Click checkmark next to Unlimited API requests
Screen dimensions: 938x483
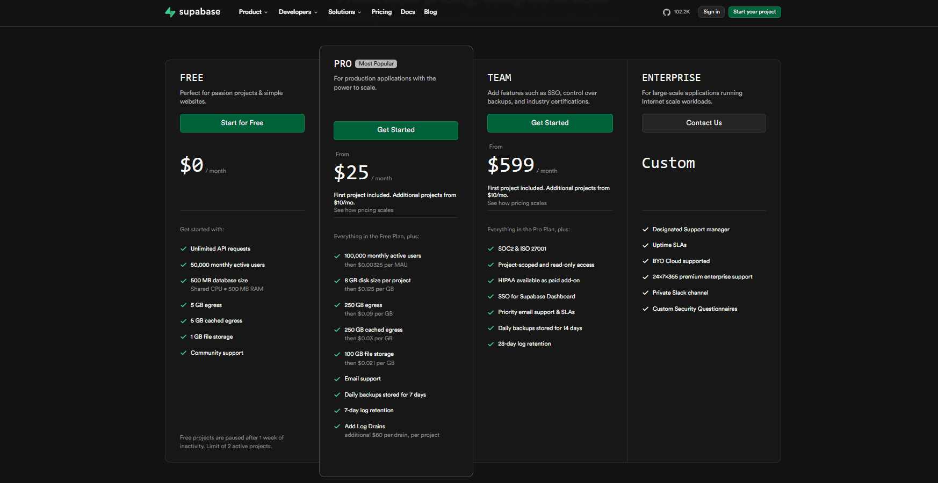click(183, 249)
